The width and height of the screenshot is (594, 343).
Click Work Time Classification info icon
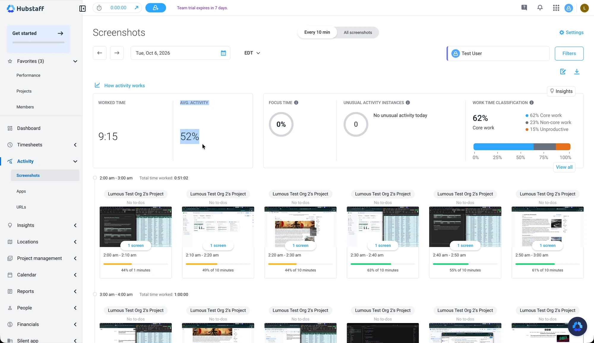click(532, 103)
